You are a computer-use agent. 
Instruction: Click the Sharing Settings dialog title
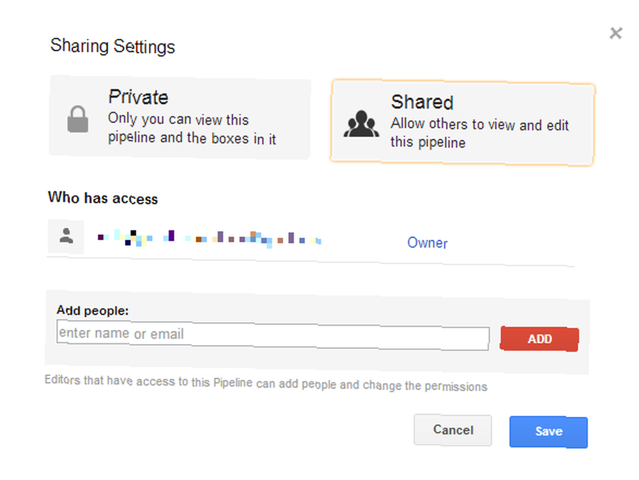point(112,46)
